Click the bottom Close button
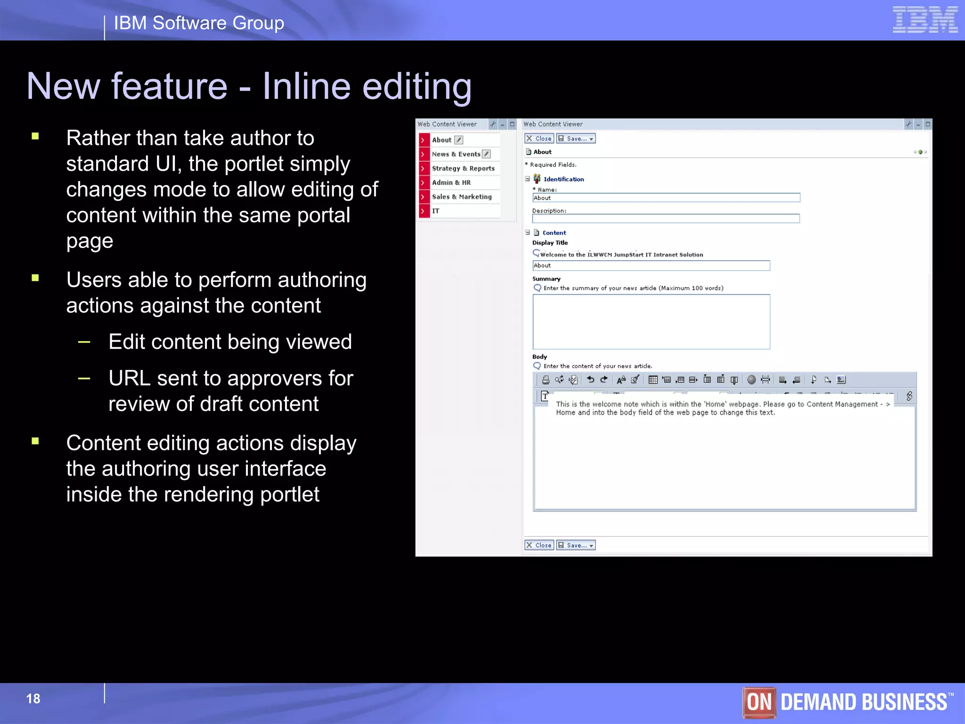Viewport: 965px width, 724px height. coord(539,545)
